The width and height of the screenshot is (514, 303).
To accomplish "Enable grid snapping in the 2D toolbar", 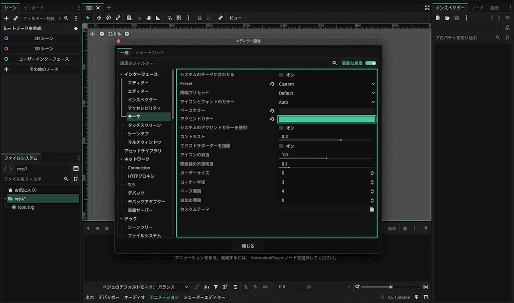I will [x=180, y=17].
